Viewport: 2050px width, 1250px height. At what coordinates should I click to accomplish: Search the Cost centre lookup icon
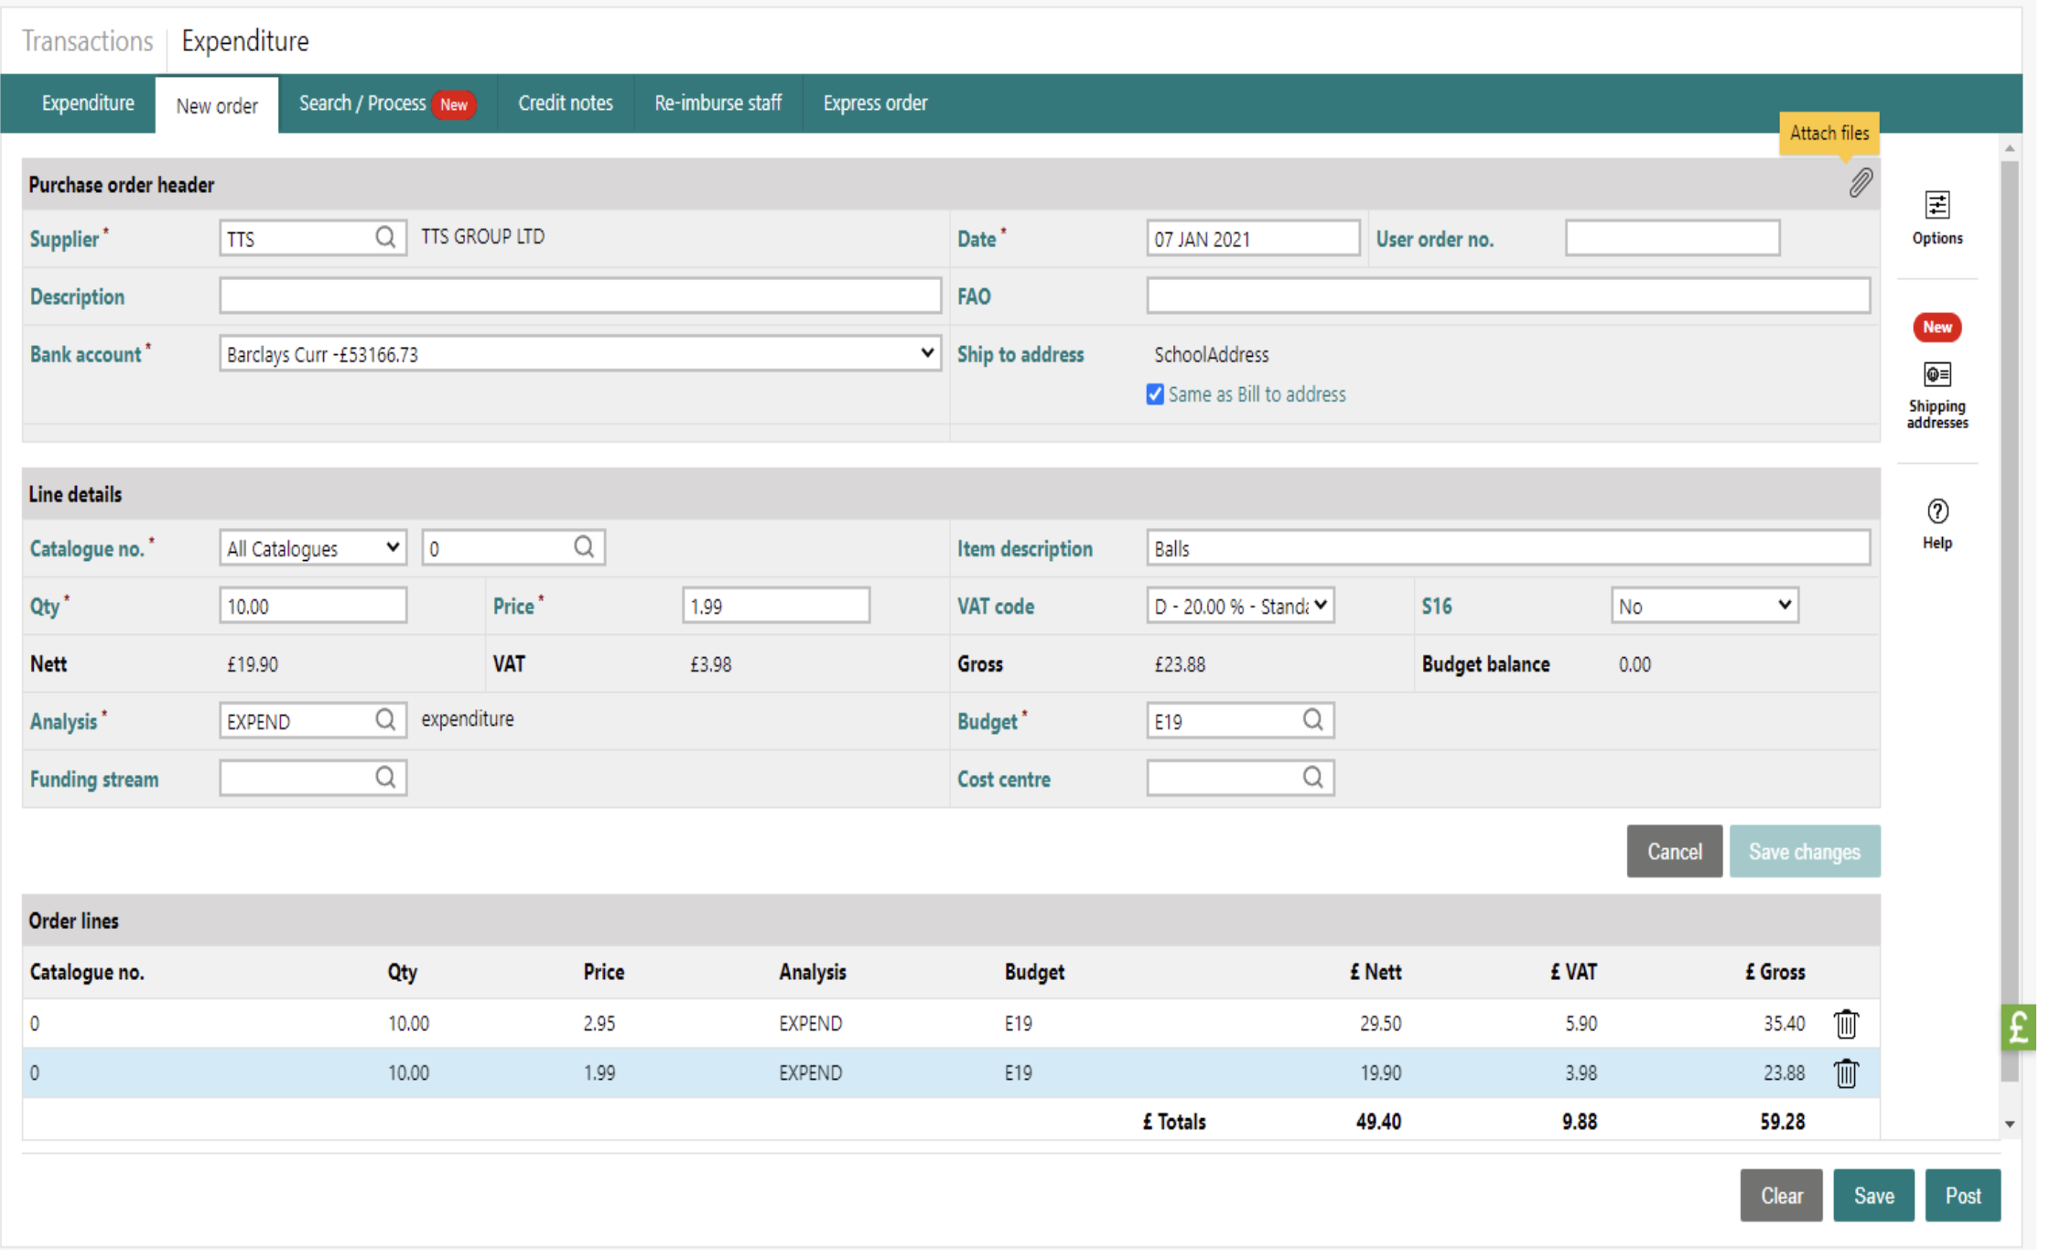pyautogui.click(x=1312, y=778)
